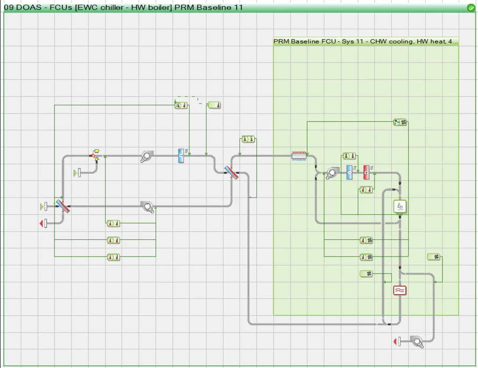Image resolution: width=478 pixels, height=368 pixels.
Task: Select the hatched red-blue duct component
Action: (x=299, y=156)
